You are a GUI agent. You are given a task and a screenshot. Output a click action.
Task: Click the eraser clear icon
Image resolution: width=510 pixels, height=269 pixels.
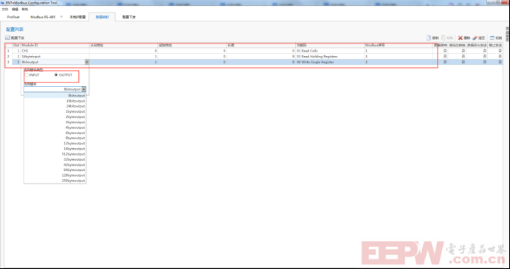475,38
